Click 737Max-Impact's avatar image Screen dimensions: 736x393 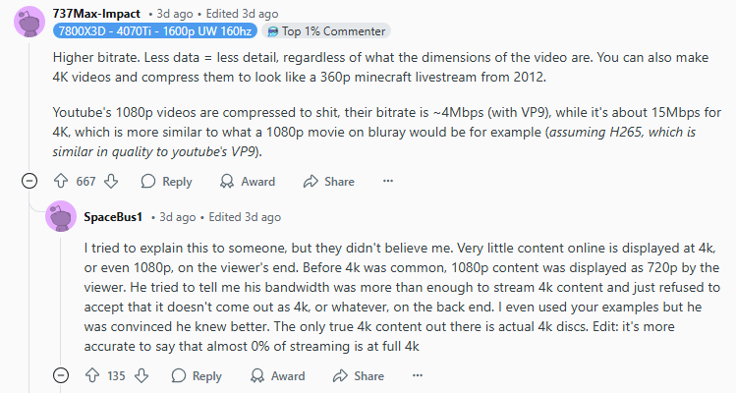[29, 20]
